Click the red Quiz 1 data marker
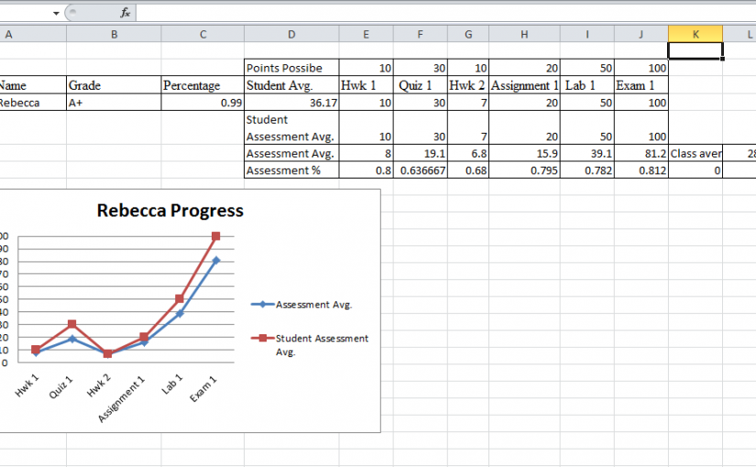The height and width of the screenshot is (467, 756). click(x=71, y=324)
